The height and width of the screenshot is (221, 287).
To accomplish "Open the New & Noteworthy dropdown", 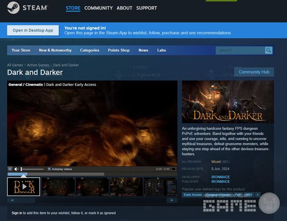I will pos(55,50).
